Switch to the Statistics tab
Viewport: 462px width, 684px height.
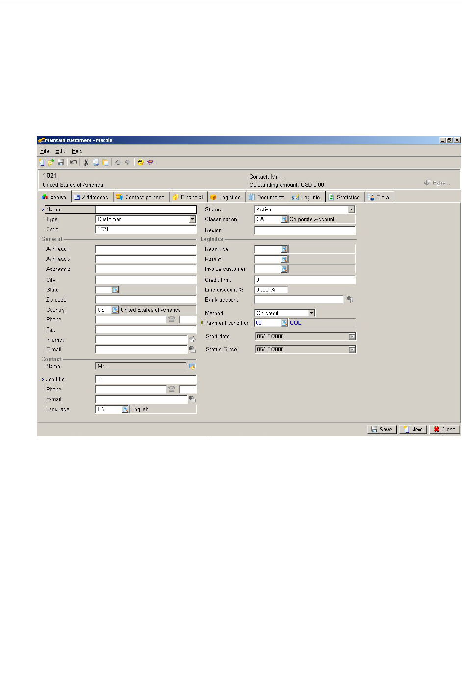[x=345, y=197]
